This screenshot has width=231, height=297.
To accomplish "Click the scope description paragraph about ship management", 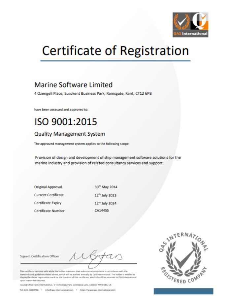I will [x=108, y=160].
